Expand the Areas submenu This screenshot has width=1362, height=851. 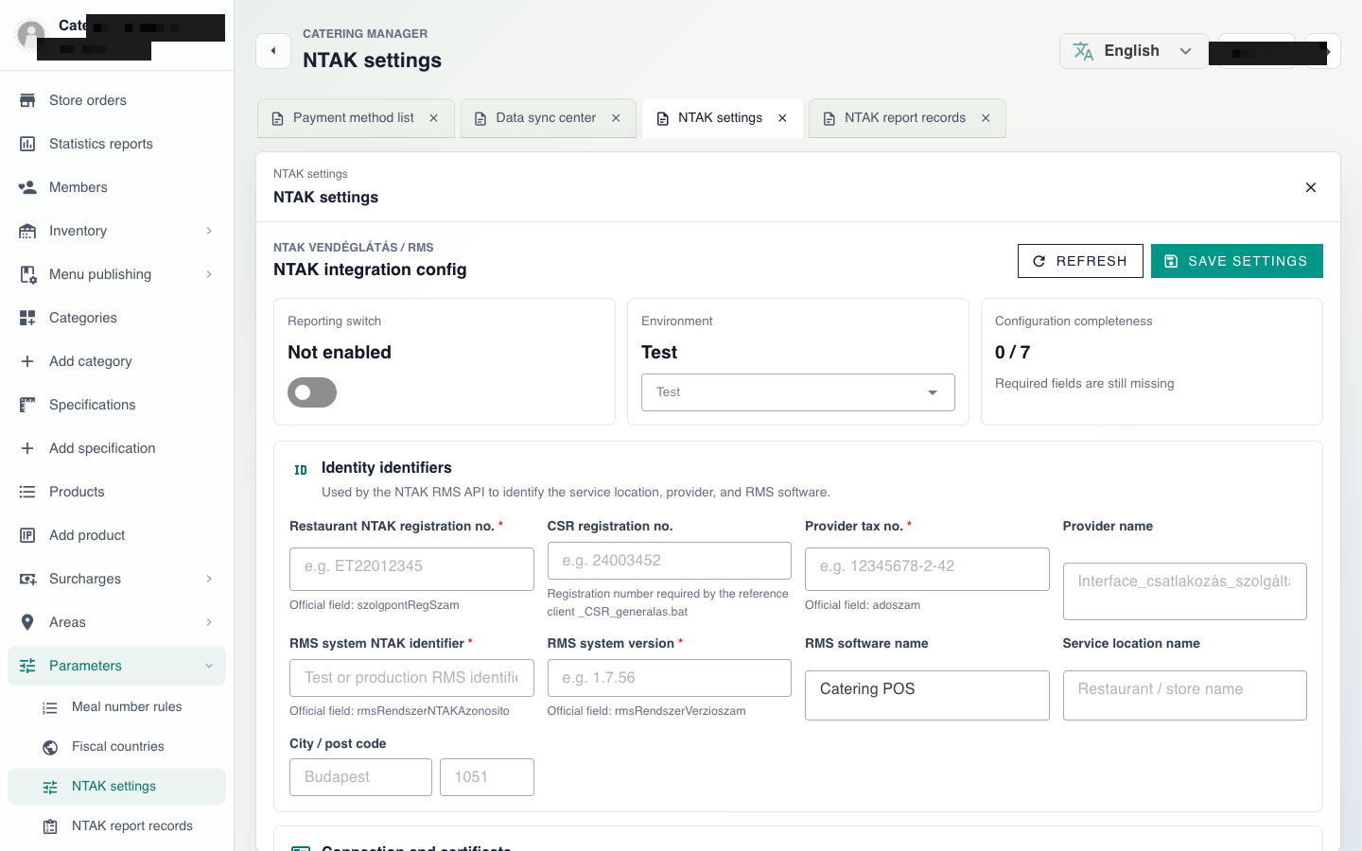[209, 622]
